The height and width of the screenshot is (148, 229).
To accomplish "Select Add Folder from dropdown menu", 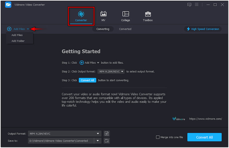I will tap(18, 41).
